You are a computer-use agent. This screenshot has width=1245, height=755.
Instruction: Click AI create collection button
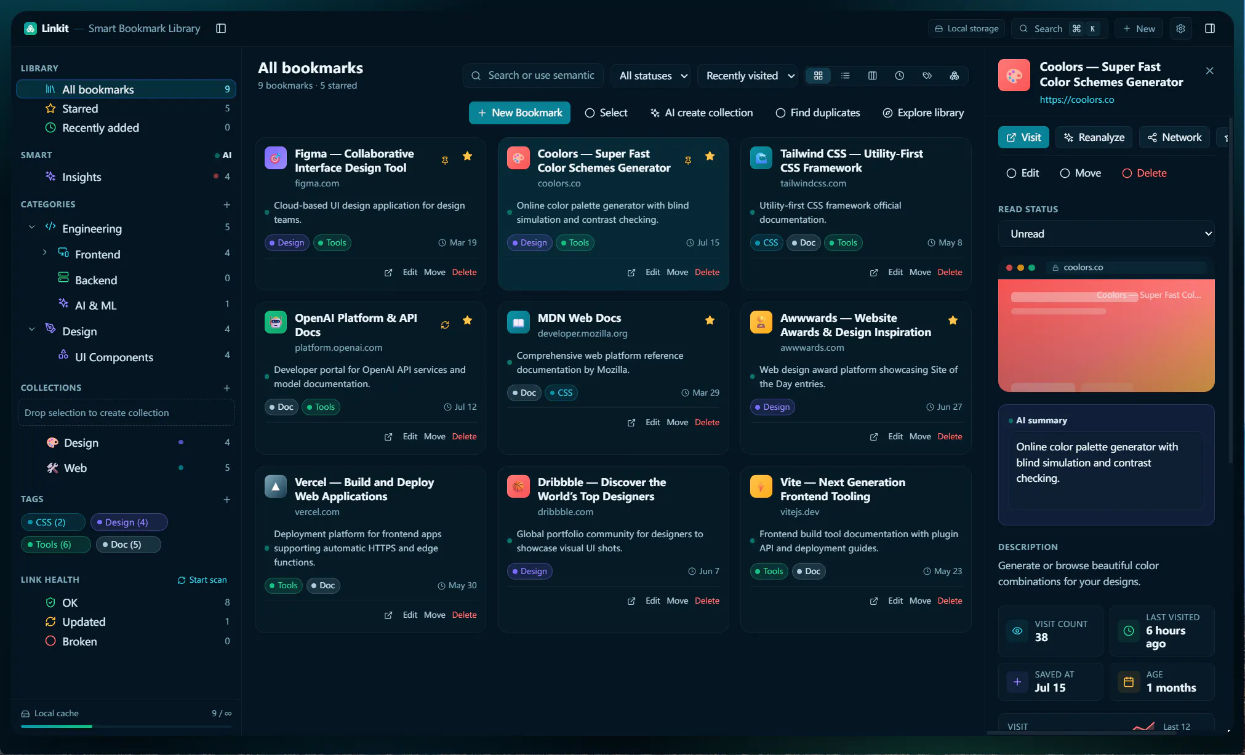point(701,113)
